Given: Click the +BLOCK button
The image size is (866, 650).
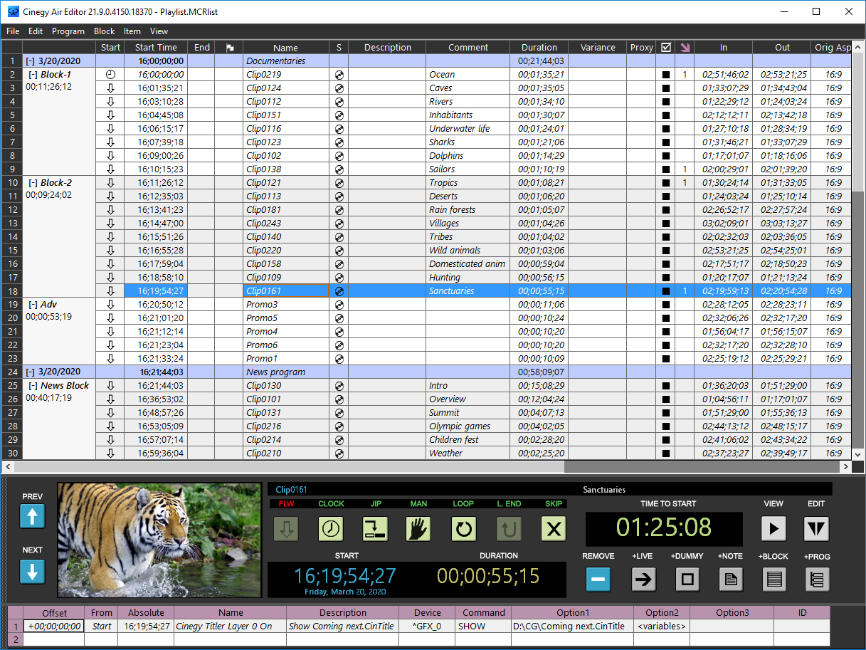Looking at the screenshot, I should [x=774, y=580].
